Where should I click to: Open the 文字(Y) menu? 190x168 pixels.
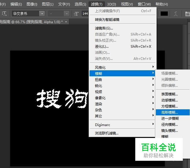64,4
